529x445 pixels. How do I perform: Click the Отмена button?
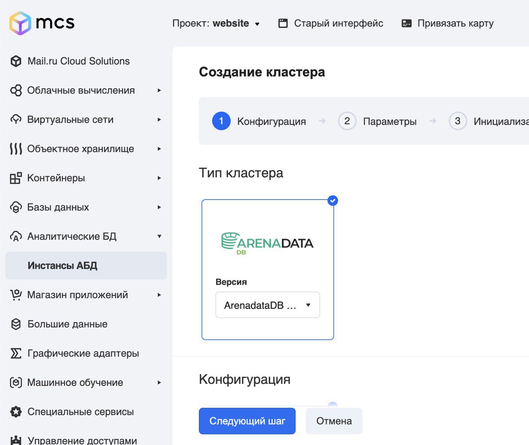point(334,421)
